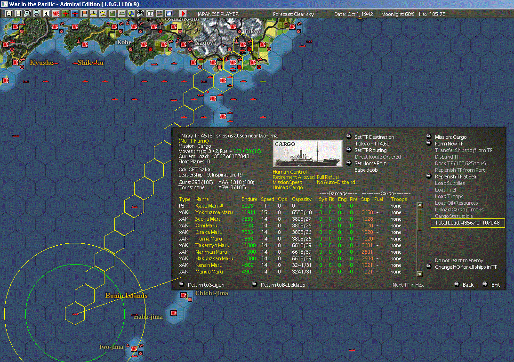Click the Japanese rising sun flag toolbar icon
514x362 pixels.
click(x=56, y=14)
